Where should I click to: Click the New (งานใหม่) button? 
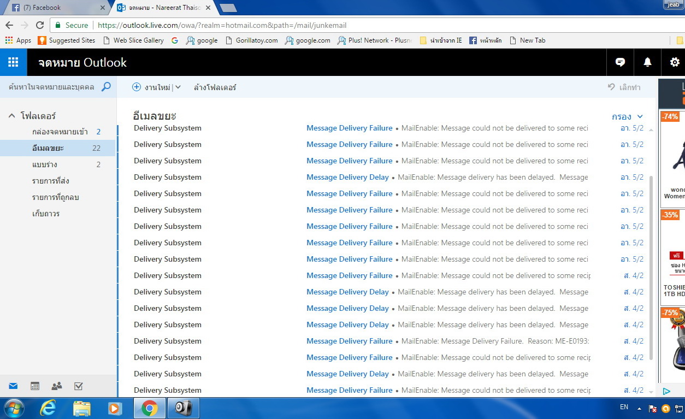pos(152,87)
